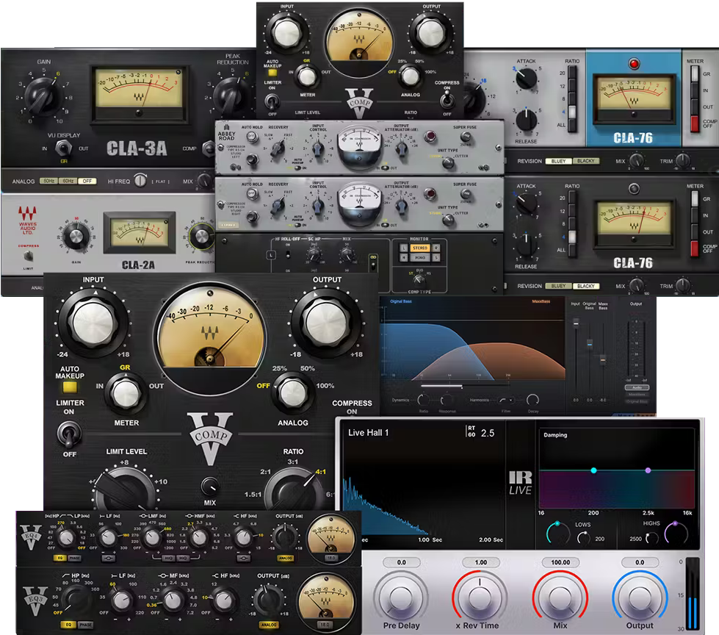Flip the Limiter On/Off switch on the large V-Comp
The width and height of the screenshot is (719, 635).
[x=69, y=434]
